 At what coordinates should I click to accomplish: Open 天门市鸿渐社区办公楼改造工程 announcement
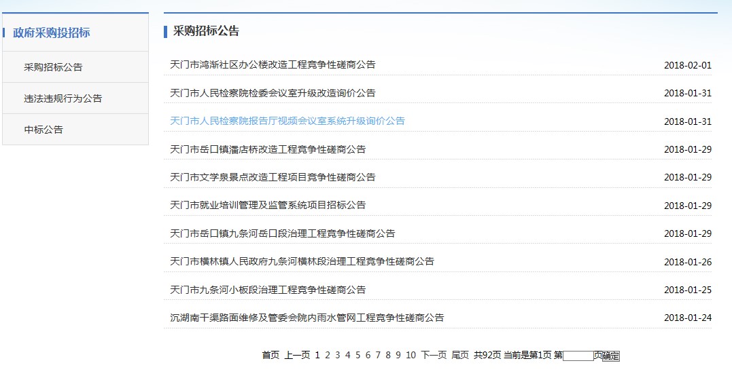(272, 65)
